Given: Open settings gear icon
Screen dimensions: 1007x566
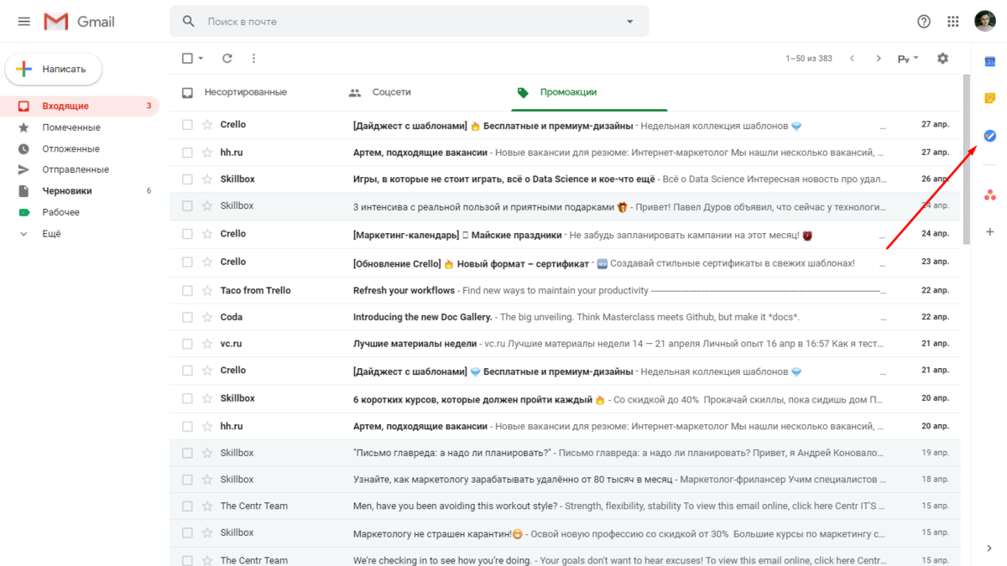Looking at the screenshot, I should [942, 59].
